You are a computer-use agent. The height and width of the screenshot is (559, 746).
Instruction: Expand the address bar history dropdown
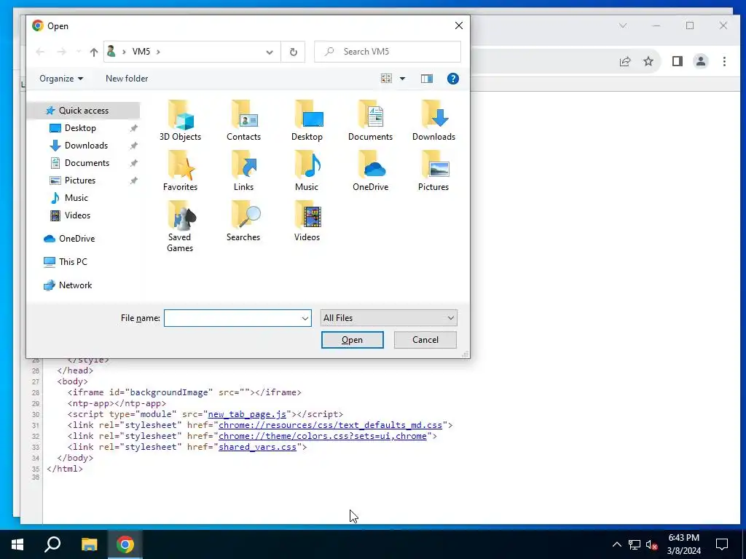(270, 52)
